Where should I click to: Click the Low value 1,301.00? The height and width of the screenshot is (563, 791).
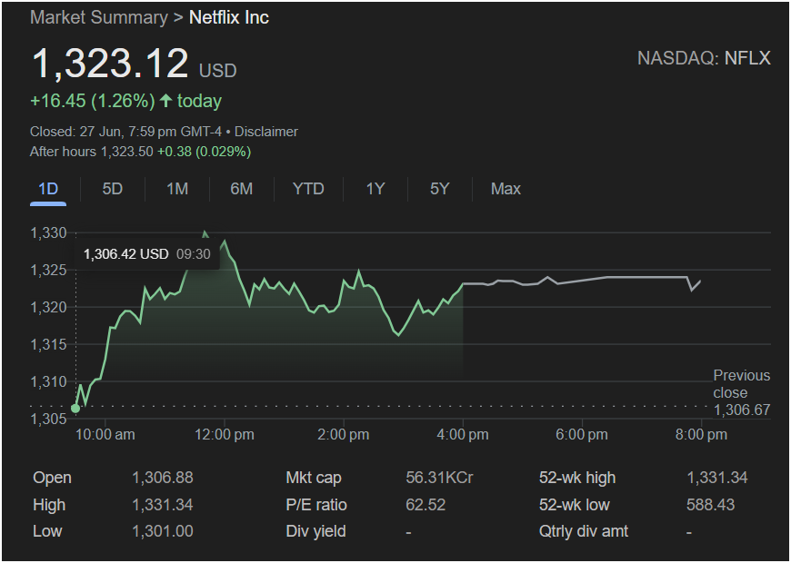[x=163, y=531]
